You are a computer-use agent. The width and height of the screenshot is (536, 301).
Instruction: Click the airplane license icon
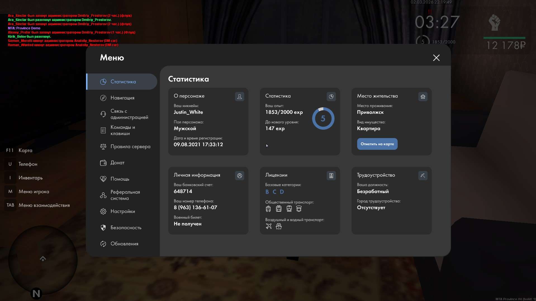coord(269,226)
